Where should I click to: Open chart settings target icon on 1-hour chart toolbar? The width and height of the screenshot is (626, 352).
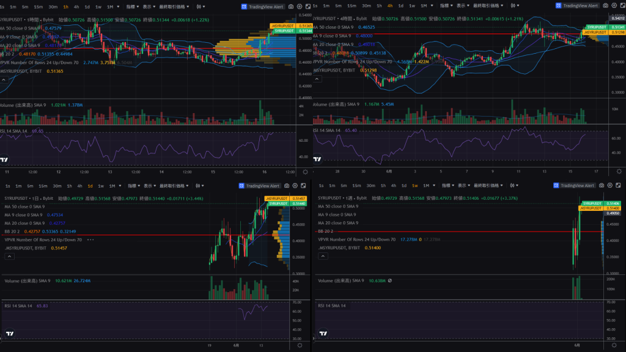click(300, 7)
